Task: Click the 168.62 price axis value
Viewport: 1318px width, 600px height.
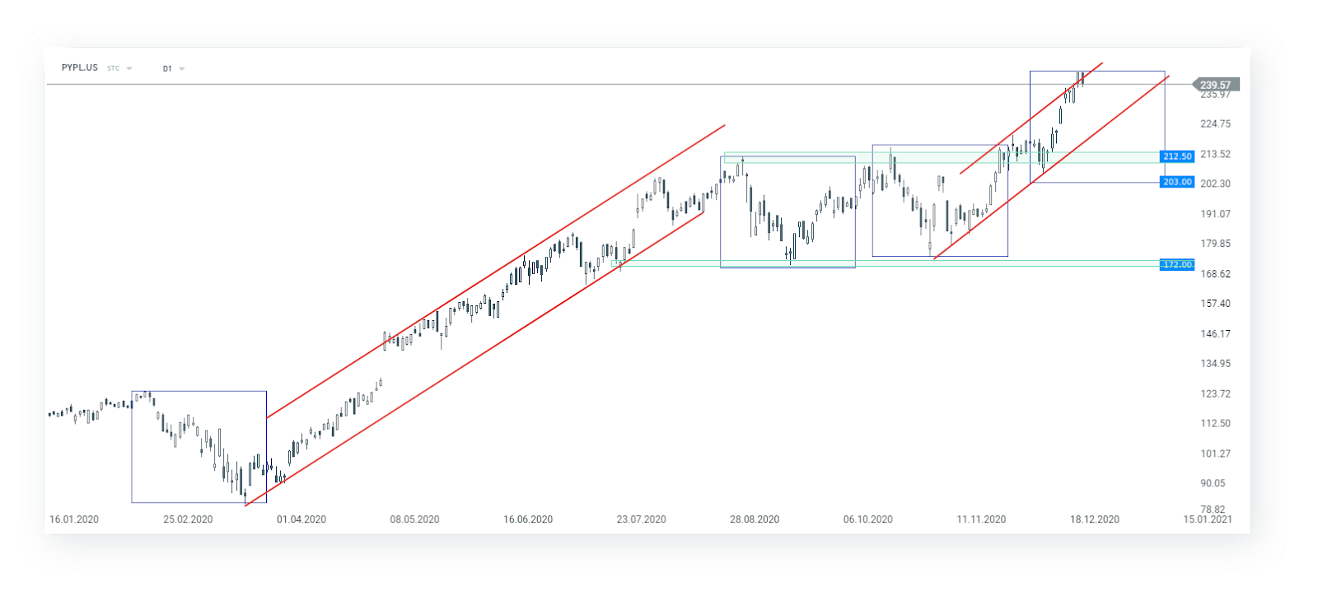Action: (x=1215, y=274)
